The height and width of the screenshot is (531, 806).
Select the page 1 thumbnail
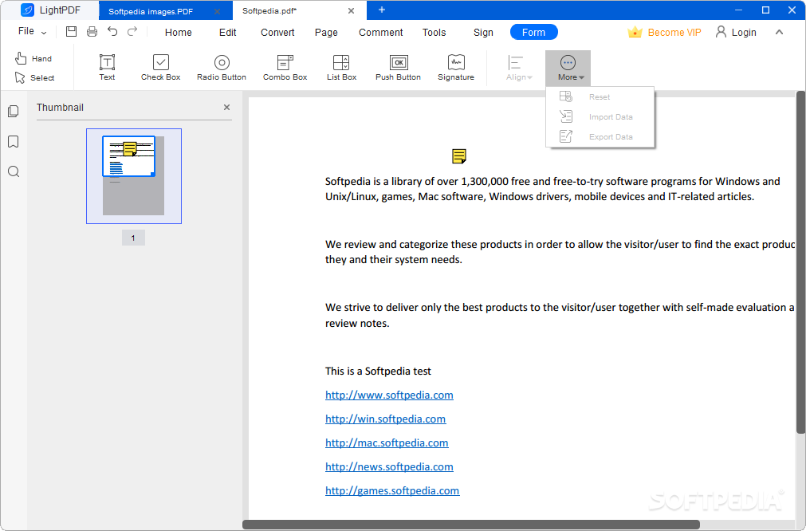(134, 176)
